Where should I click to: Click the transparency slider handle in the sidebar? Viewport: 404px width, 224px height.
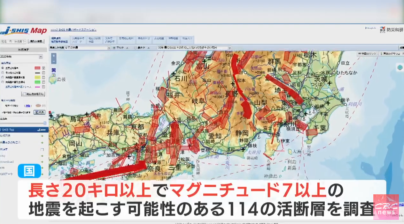[45, 123]
